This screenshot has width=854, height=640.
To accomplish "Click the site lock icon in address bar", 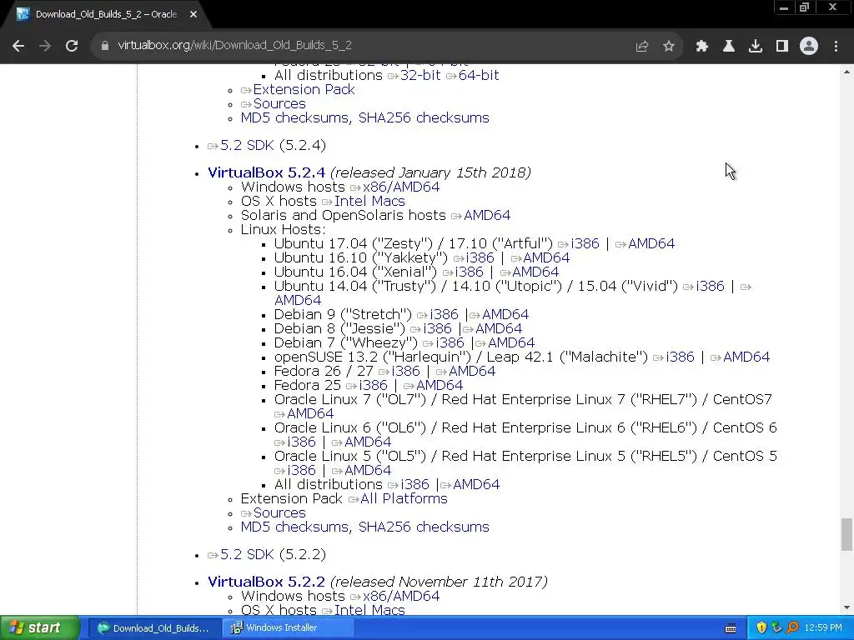I will tap(105, 46).
